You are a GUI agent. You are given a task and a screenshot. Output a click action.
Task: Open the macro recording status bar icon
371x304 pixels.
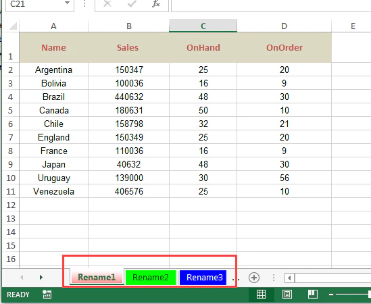47,295
